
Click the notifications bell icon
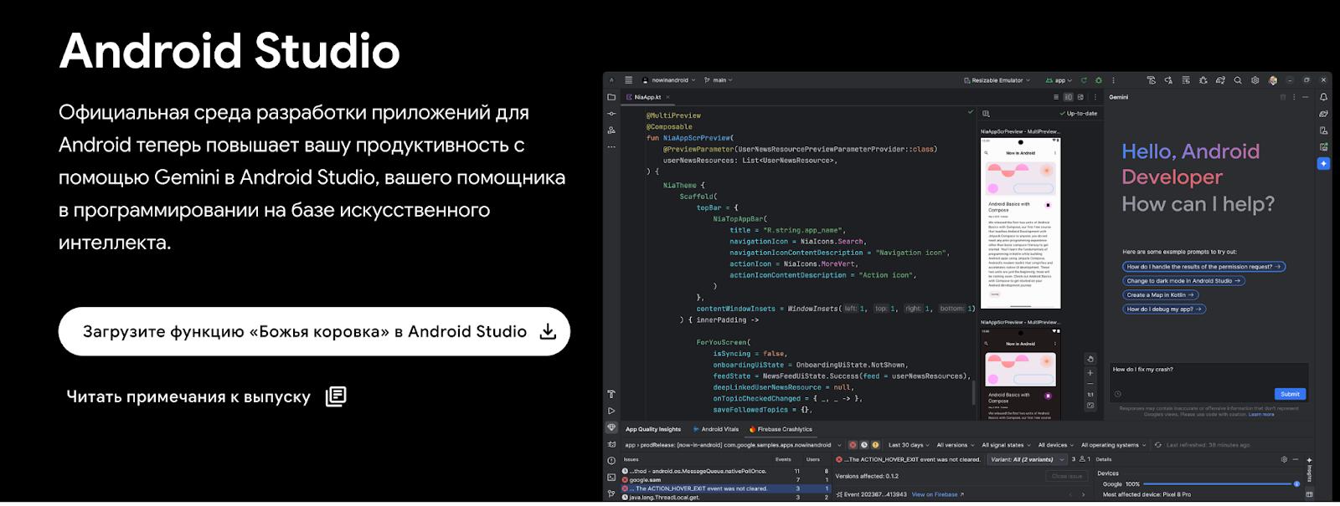coord(1323,97)
